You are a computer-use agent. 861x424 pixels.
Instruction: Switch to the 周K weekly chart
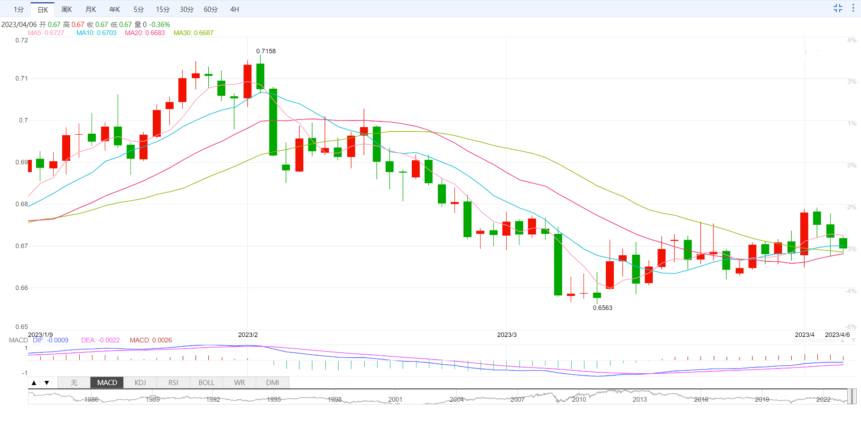pos(67,9)
